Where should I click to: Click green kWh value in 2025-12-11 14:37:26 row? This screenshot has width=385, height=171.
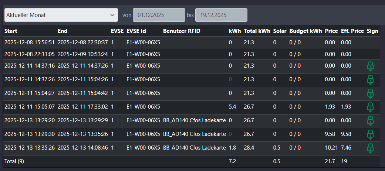pos(230,79)
